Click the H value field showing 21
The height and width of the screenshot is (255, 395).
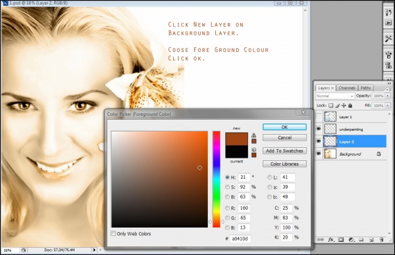pyautogui.click(x=244, y=177)
